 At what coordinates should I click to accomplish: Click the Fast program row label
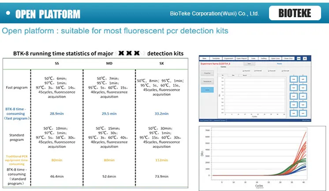click(17, 88)
